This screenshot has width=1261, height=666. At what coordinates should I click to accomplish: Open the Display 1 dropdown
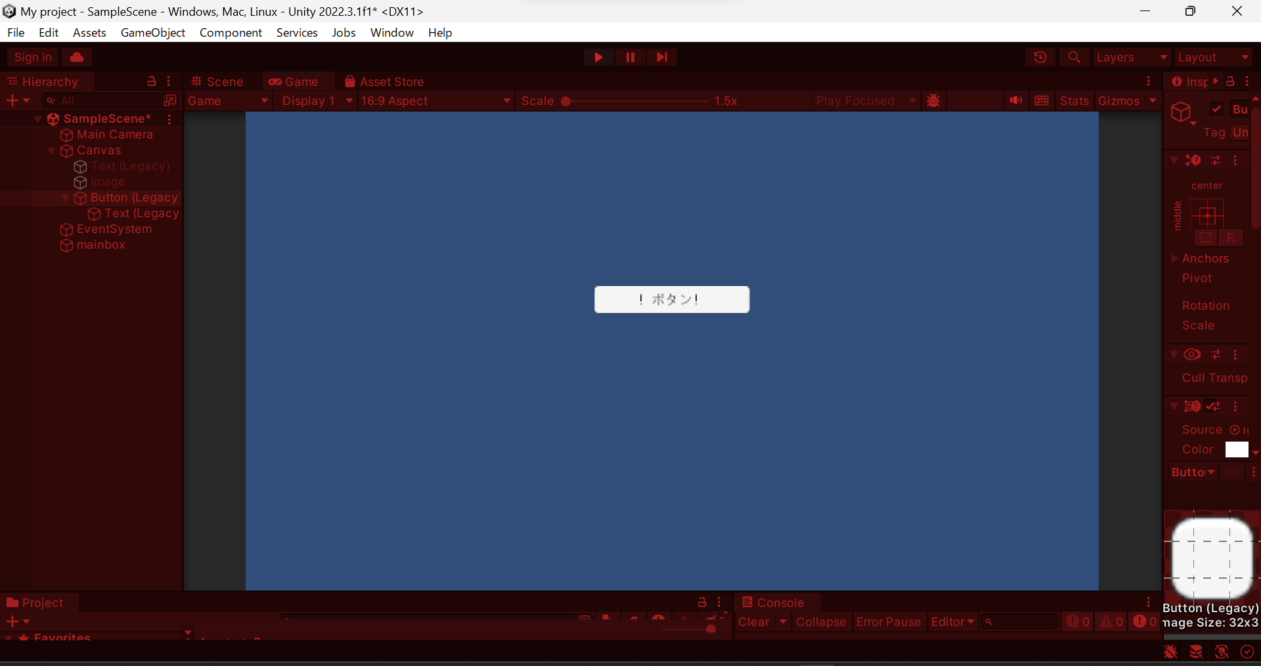317,100
